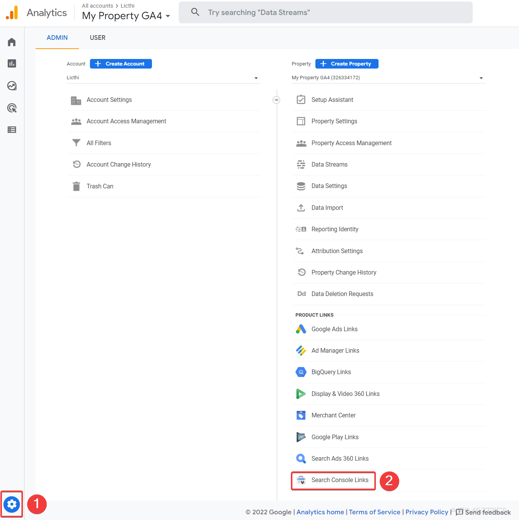Click the Create Account button
Screen dimensions: 519x520
coord(121,64)
